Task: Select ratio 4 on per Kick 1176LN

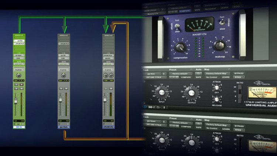Action: (240, 101)
